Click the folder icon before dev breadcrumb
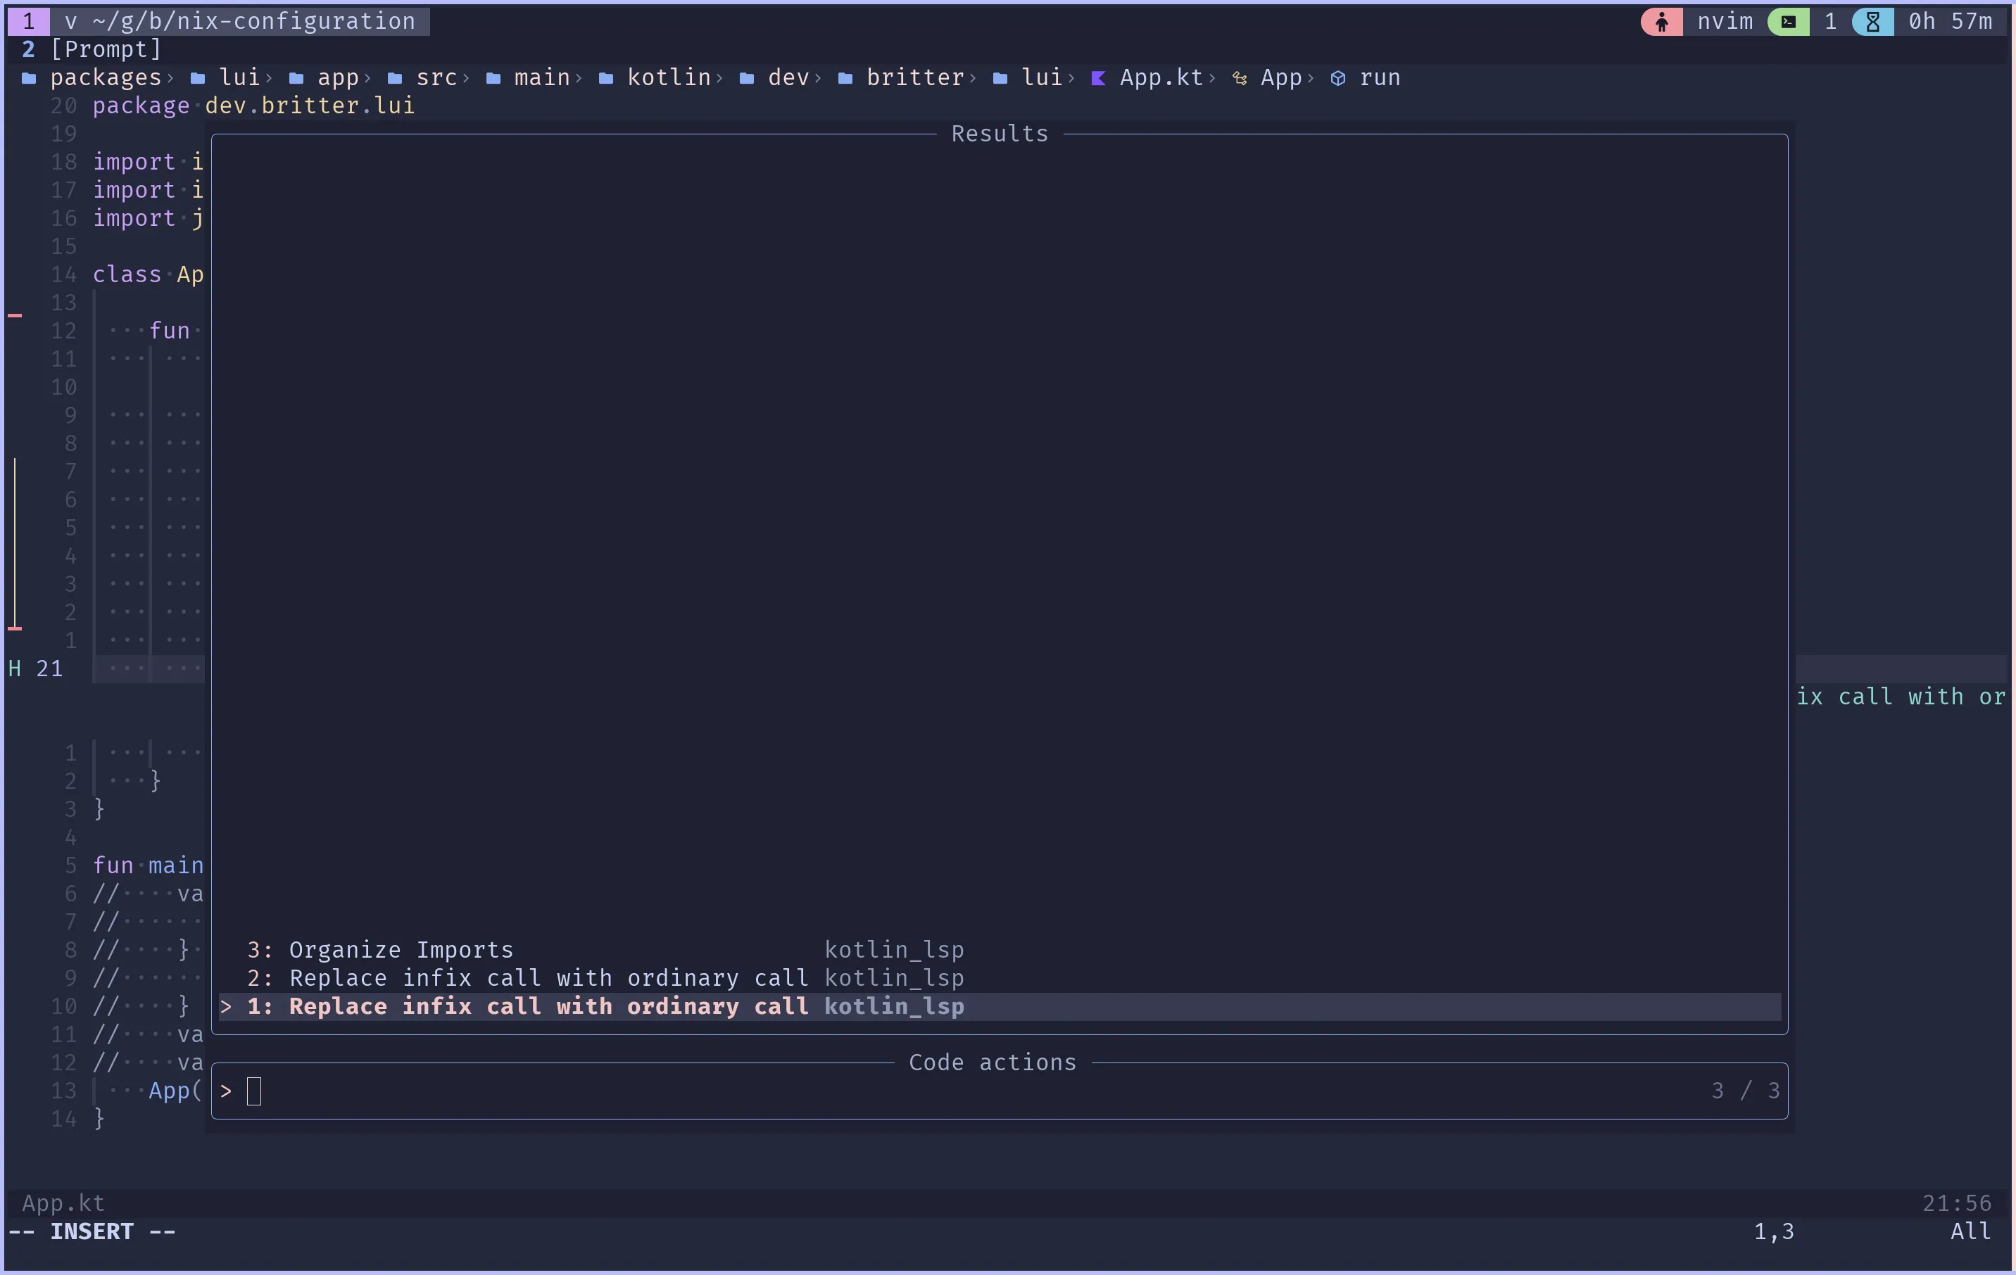 click(749, 77)
